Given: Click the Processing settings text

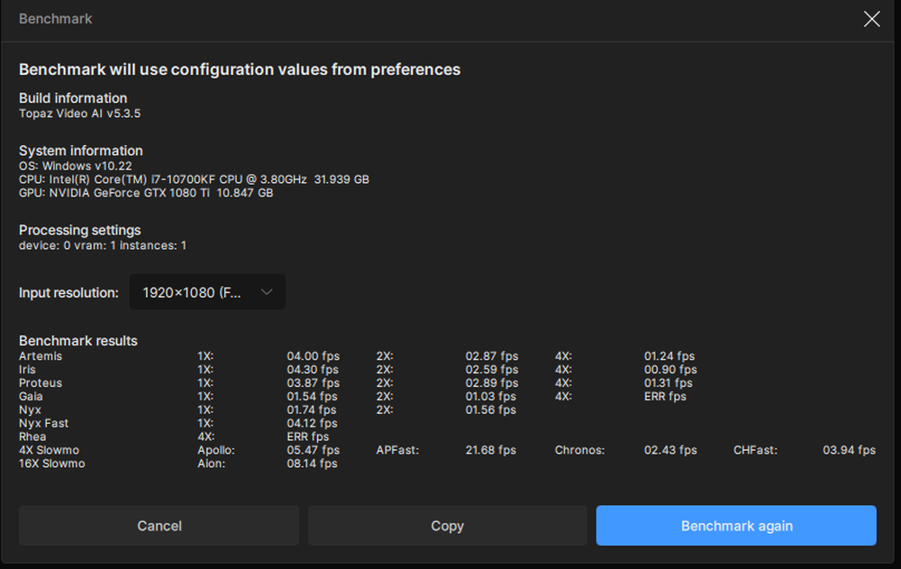Looking at the screenshot, I should coord(79,230).
